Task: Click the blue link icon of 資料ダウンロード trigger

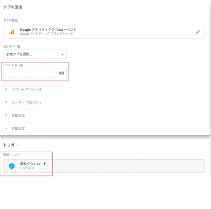Action: (12, 166)
